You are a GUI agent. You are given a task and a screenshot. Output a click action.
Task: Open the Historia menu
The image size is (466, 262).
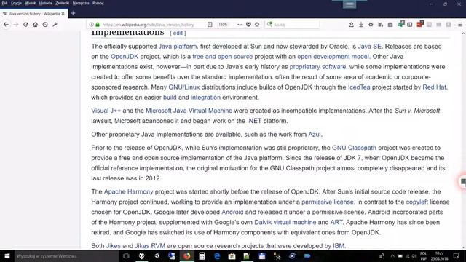(45, 3)
